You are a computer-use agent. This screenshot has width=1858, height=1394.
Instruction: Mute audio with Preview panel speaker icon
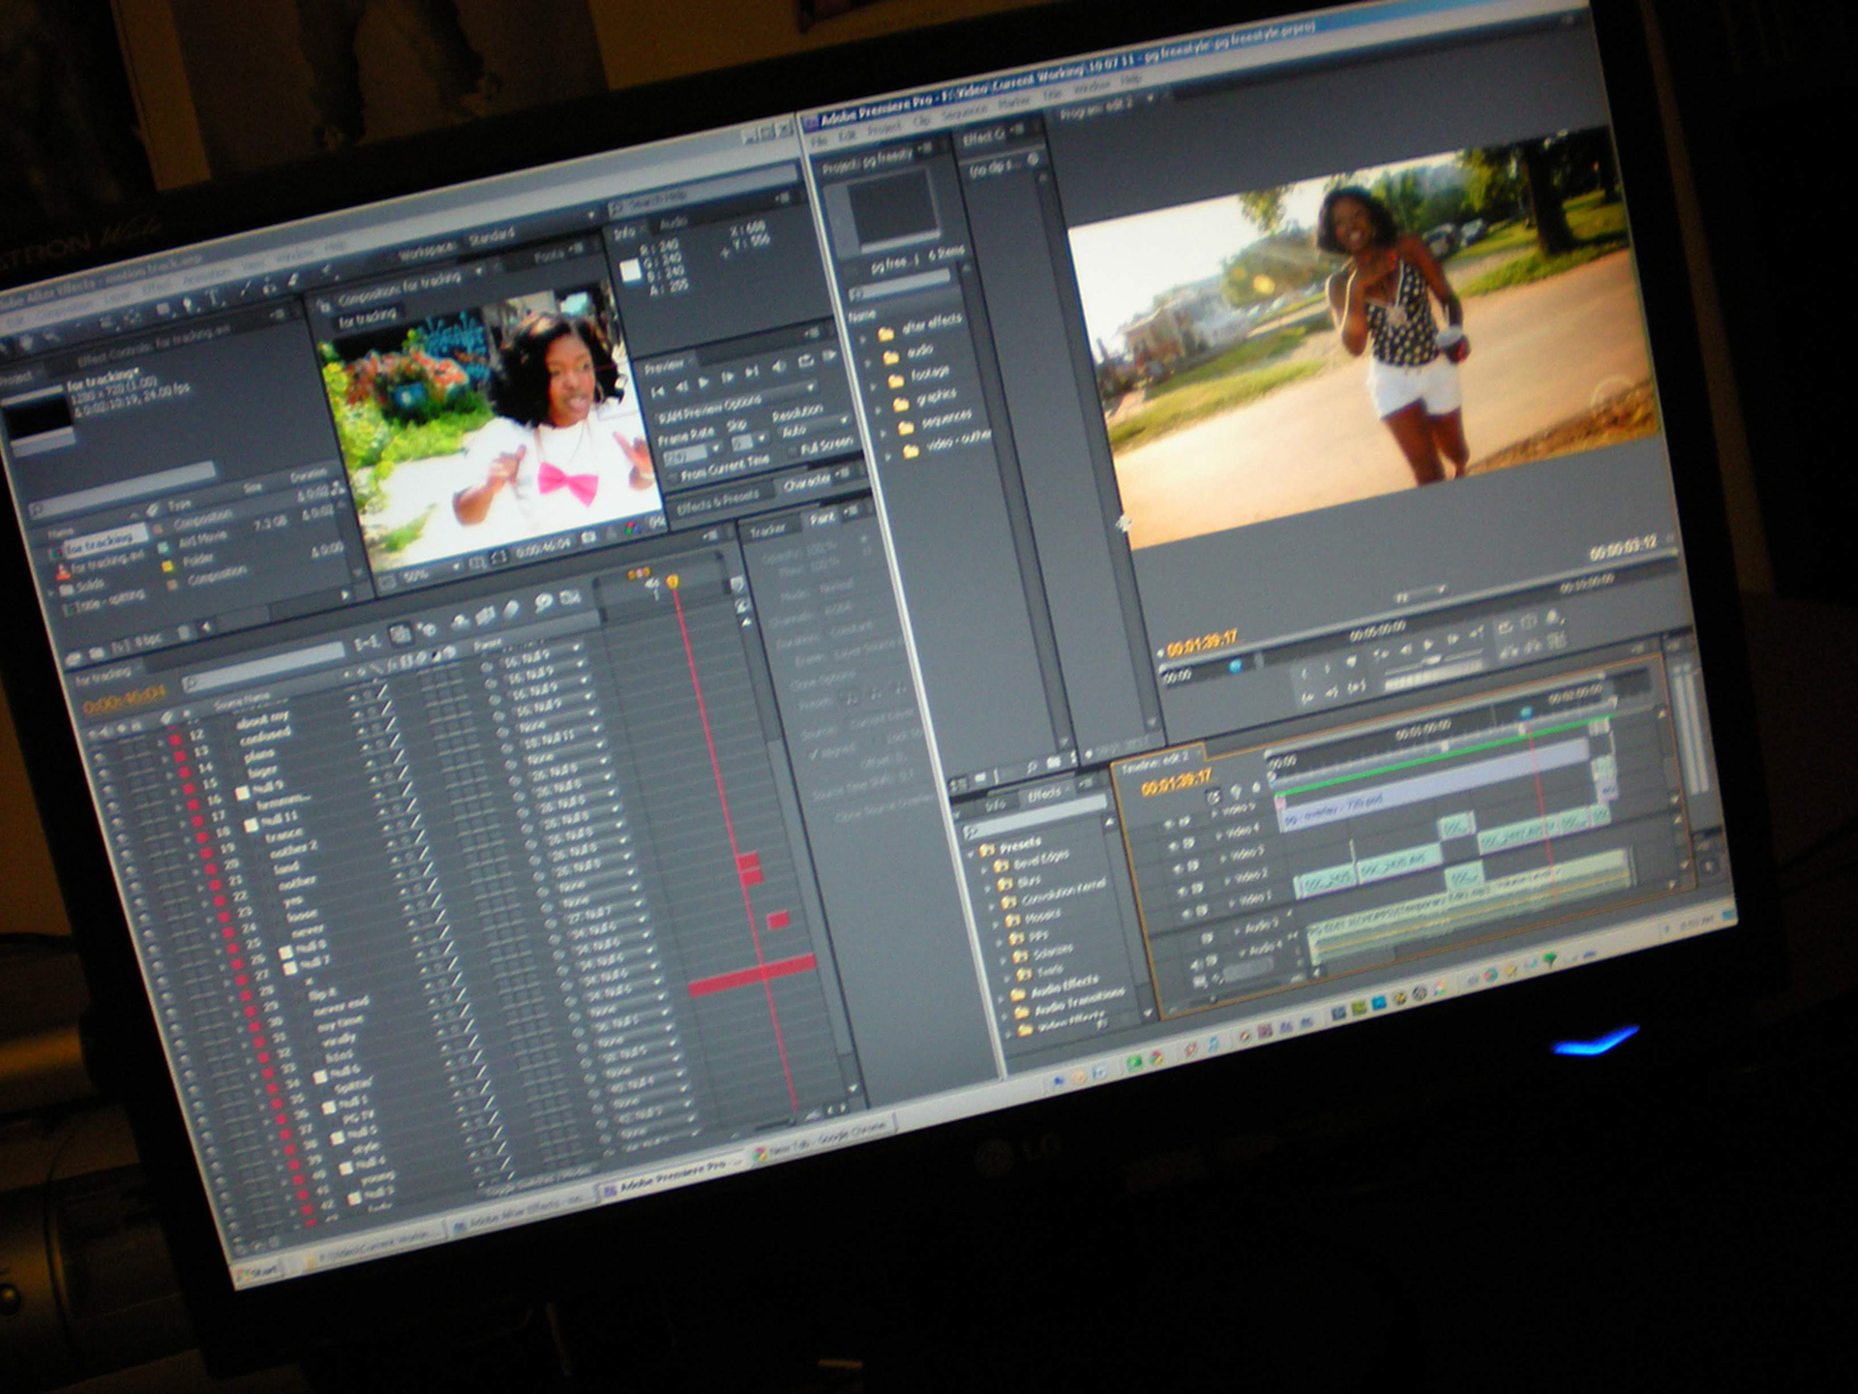pos(778,367)
